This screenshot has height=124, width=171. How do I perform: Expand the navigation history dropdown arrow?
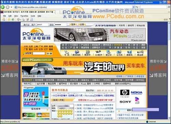pyautogui.click(x=11, y=7)
